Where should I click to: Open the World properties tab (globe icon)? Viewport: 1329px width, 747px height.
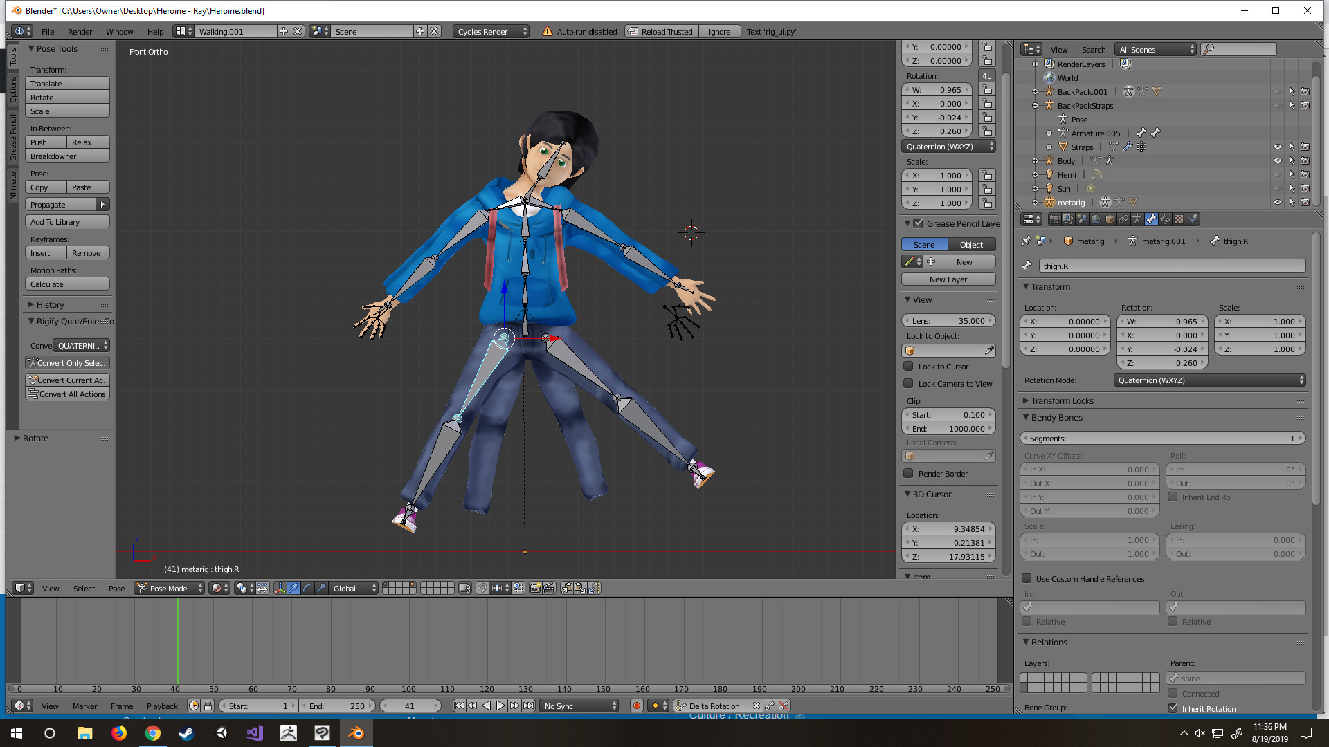[x=1096, y=220]
